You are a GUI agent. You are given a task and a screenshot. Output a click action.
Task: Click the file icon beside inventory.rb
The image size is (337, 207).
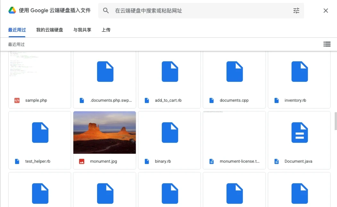pos(276,100)
